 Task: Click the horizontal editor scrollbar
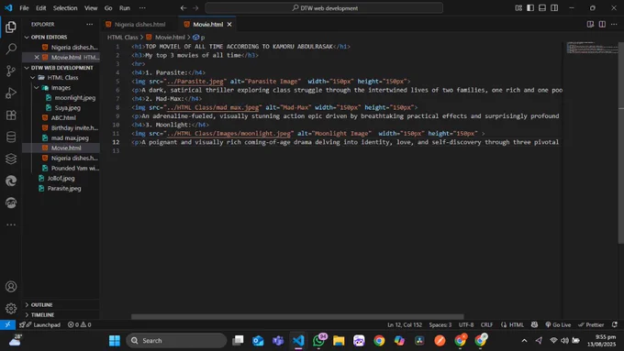tap(297, 317)
